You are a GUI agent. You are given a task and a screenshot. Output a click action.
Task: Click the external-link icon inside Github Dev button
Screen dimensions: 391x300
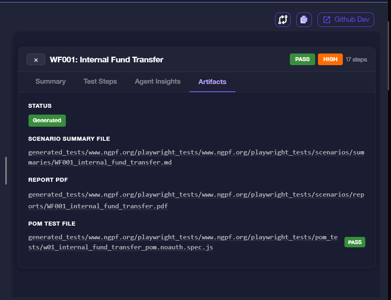tap(326, 19)
